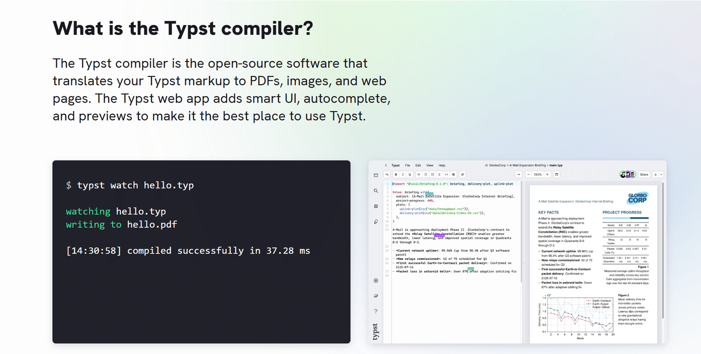Screen dimensions: 701x354
Task: Zoom out the preview with minus button
Action: tap(529, 175)
